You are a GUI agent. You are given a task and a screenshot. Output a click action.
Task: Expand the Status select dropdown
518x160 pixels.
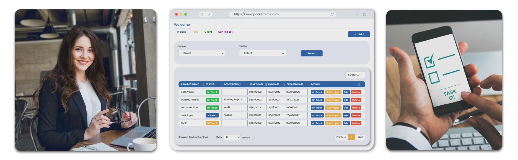[x=262, y=53]
